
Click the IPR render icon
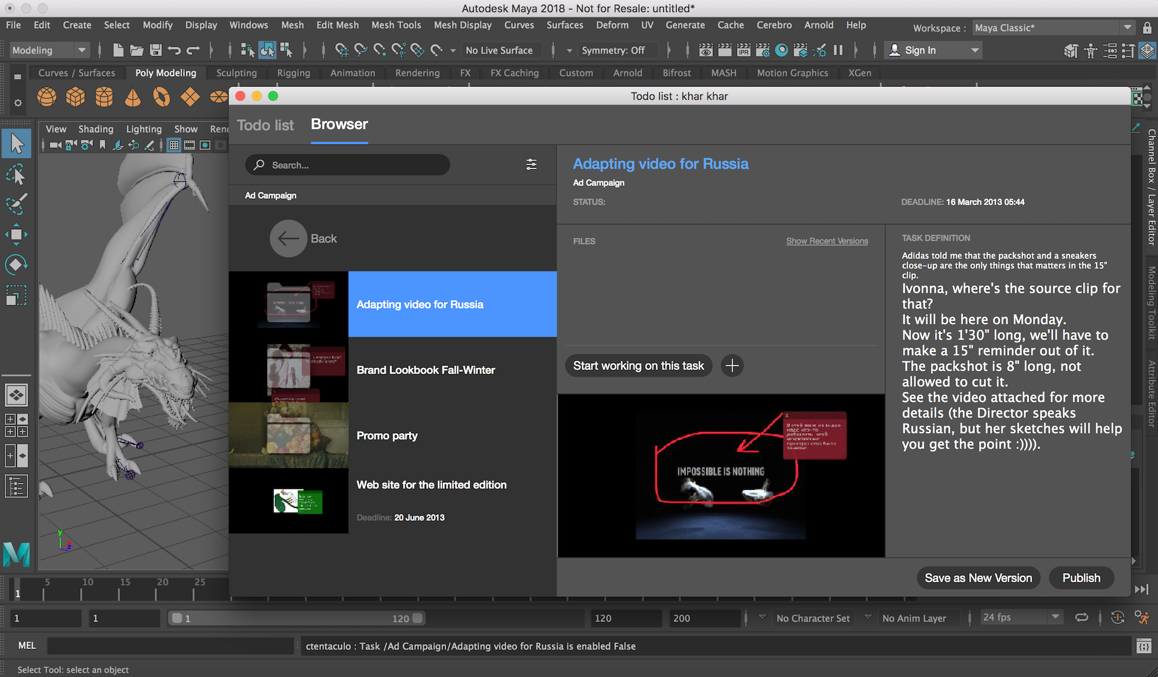[x=743, y=50]
